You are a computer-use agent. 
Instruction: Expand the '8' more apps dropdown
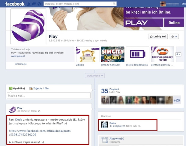click(x=178, y=54)
